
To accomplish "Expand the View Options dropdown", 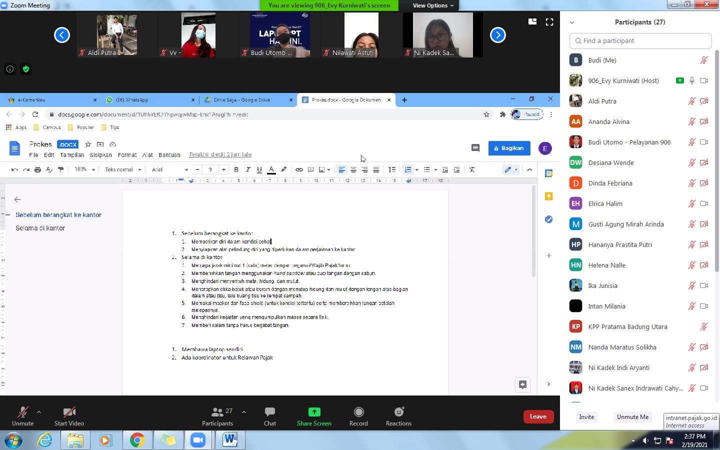I will click(x=433, y=5).
